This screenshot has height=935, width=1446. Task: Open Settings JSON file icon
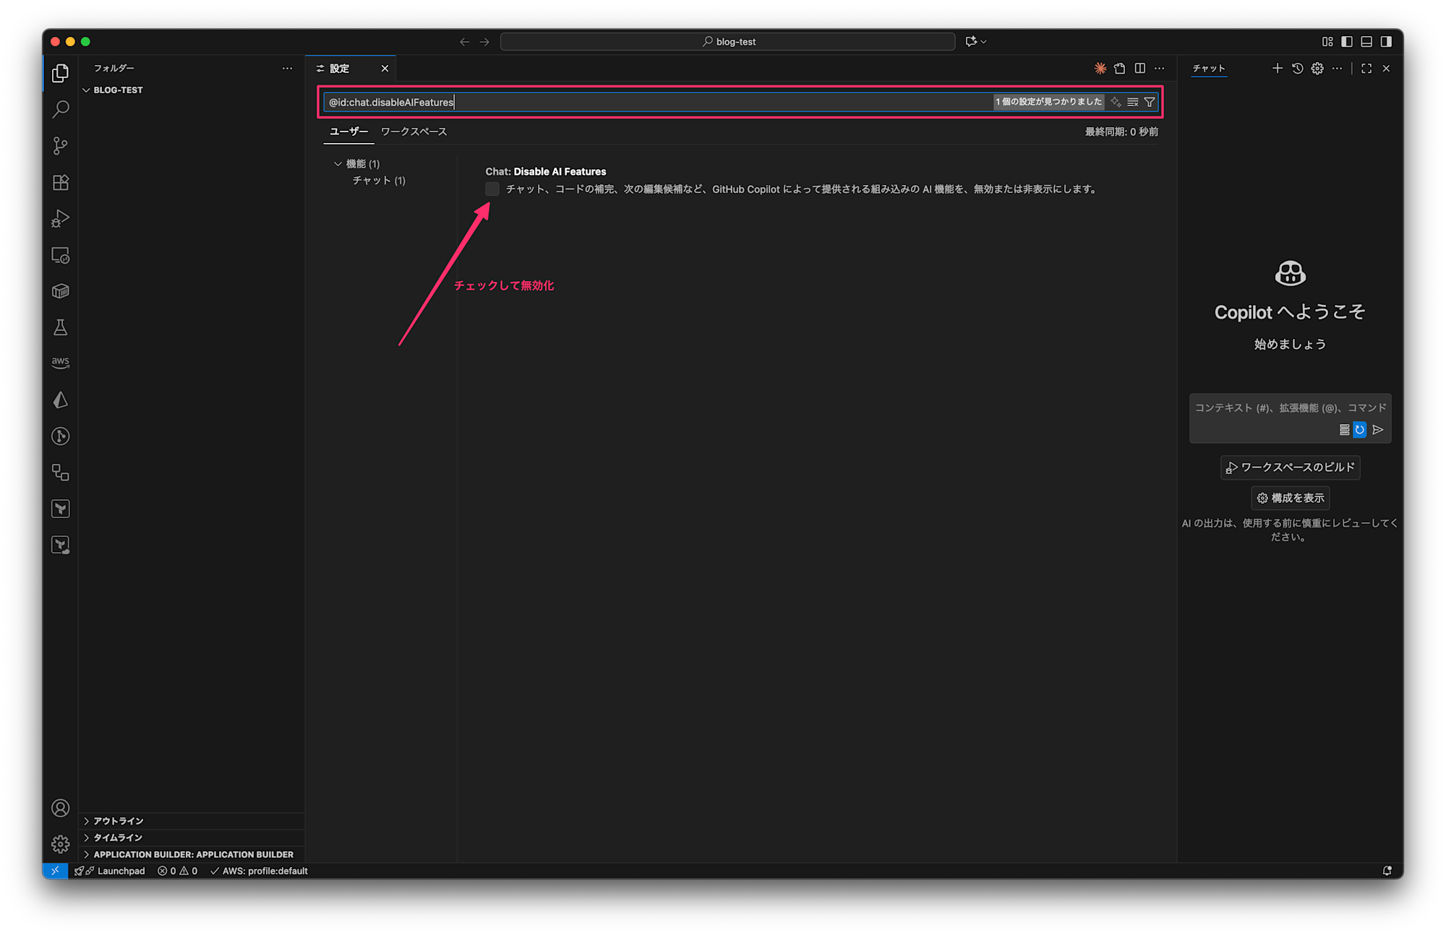[x=1120, y=69]
